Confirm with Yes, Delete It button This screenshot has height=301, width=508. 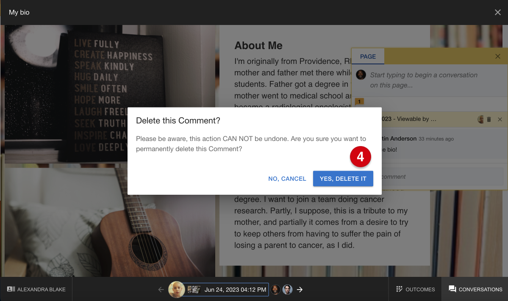click(x=343, y=179)
